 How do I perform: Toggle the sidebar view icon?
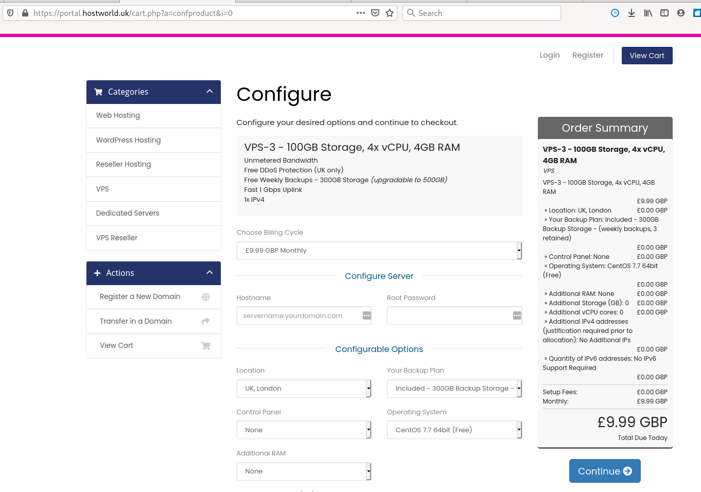point(664,13)
